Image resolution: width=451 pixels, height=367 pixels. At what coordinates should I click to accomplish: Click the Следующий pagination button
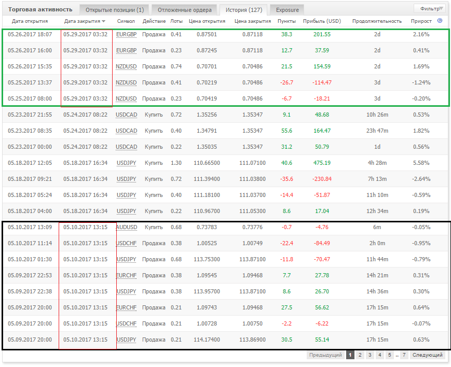click(428, 355)
